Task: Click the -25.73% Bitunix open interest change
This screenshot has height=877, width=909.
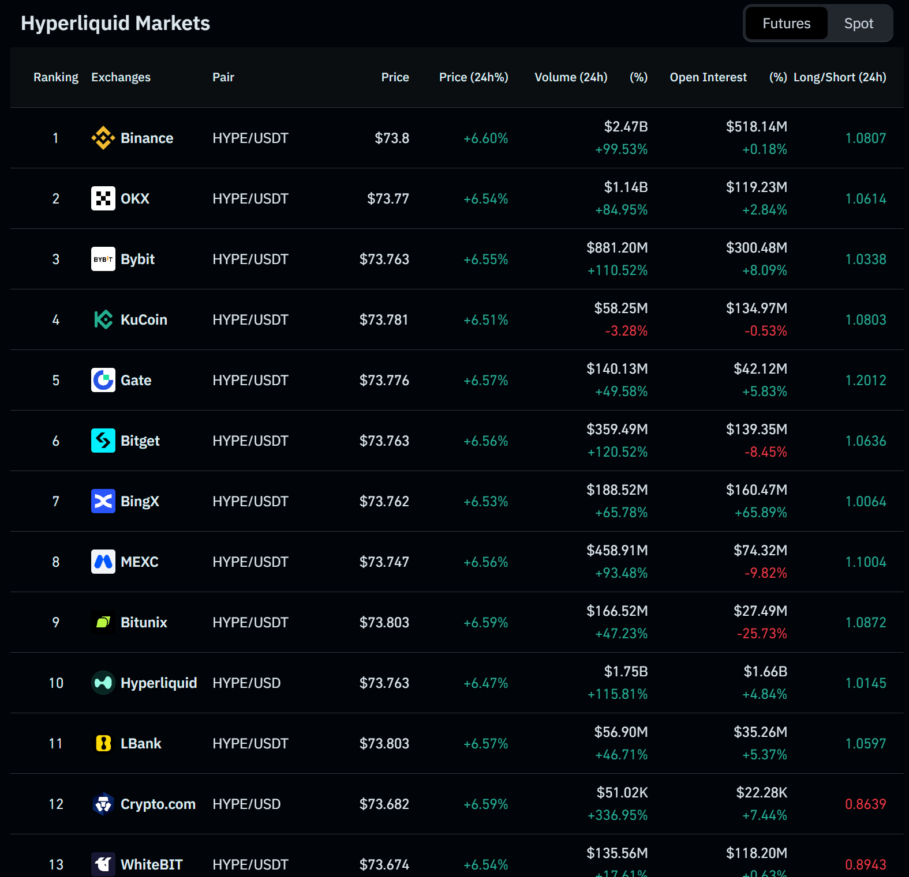Action: click(x=762, y=634)
